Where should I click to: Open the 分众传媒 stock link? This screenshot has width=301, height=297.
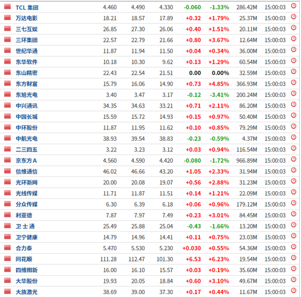click(x=27, y=204)
